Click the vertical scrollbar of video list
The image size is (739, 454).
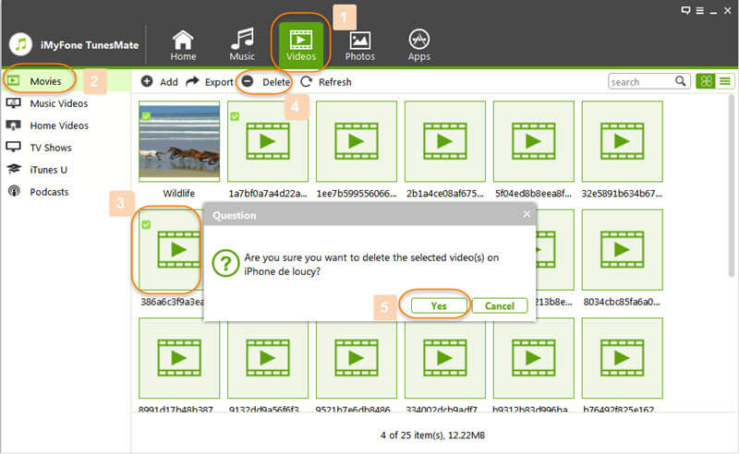[732, 186]
